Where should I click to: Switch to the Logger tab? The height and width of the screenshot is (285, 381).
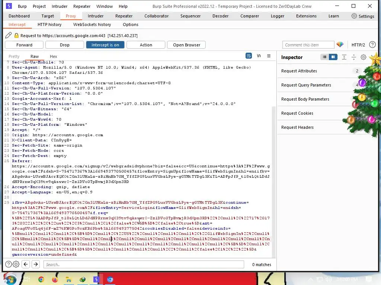(278, 16)
